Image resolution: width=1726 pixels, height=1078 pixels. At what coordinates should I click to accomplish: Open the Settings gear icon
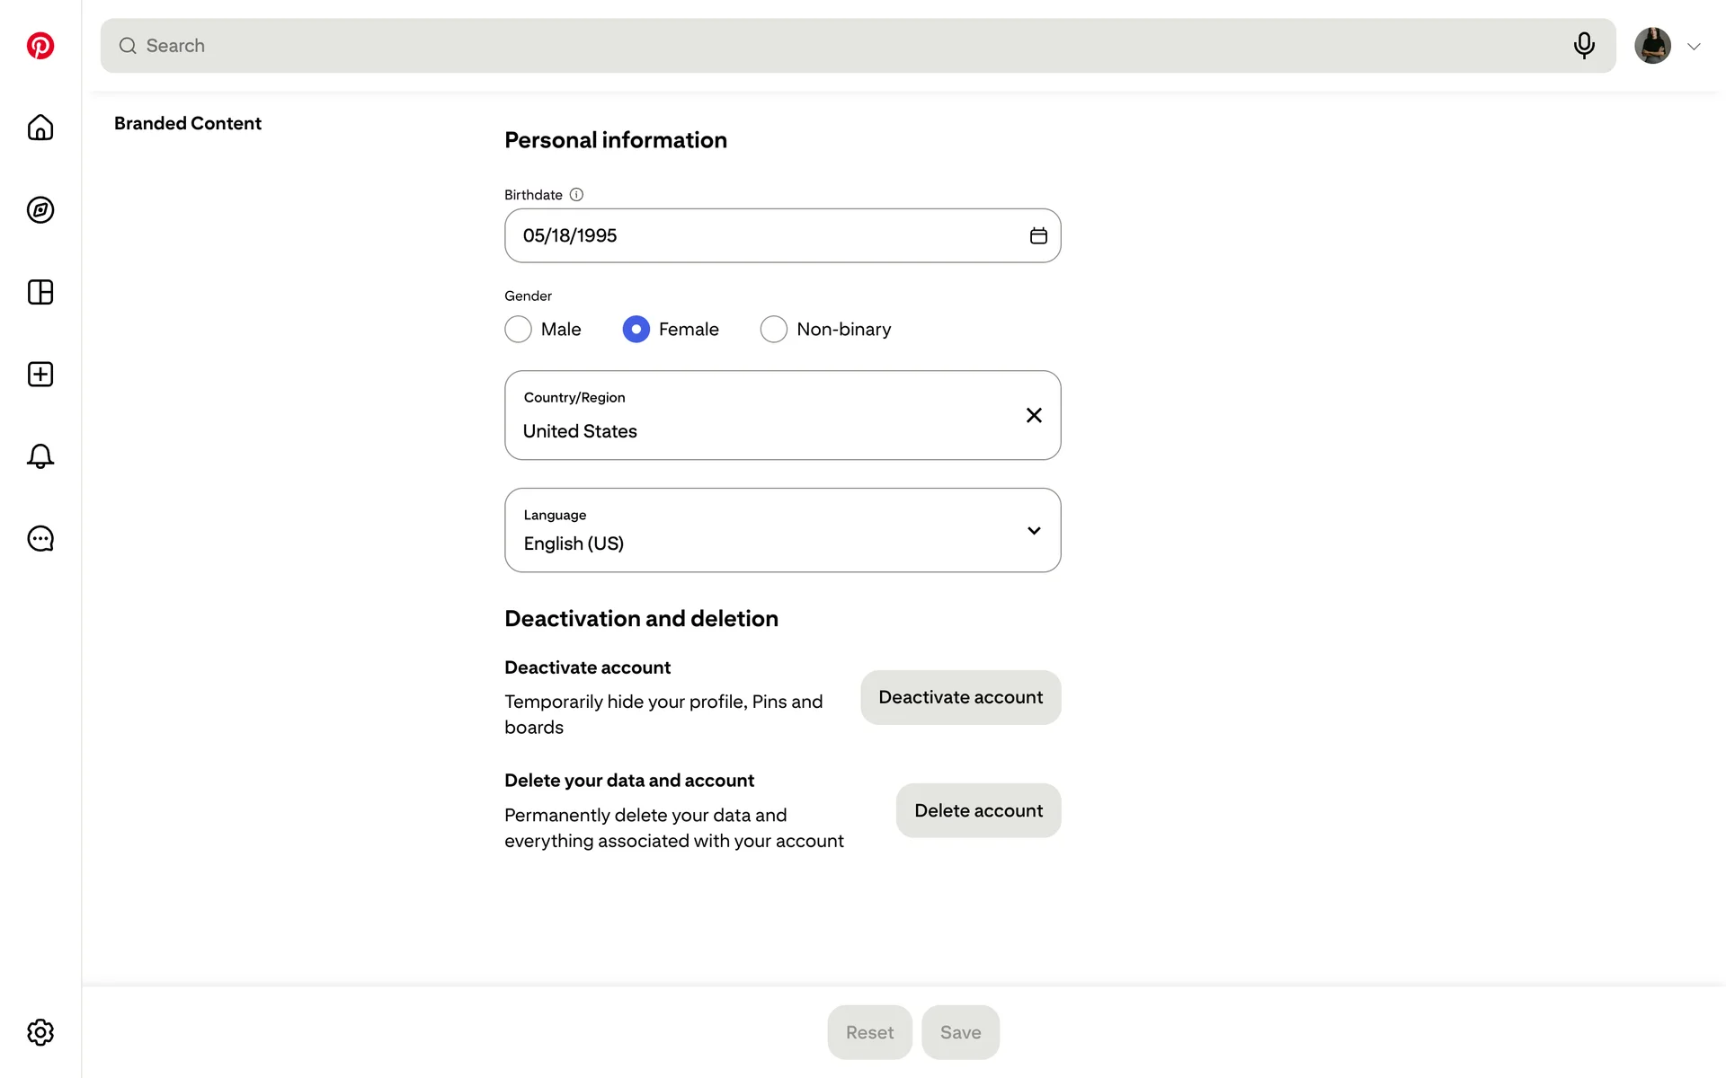tap(40, 1032)
